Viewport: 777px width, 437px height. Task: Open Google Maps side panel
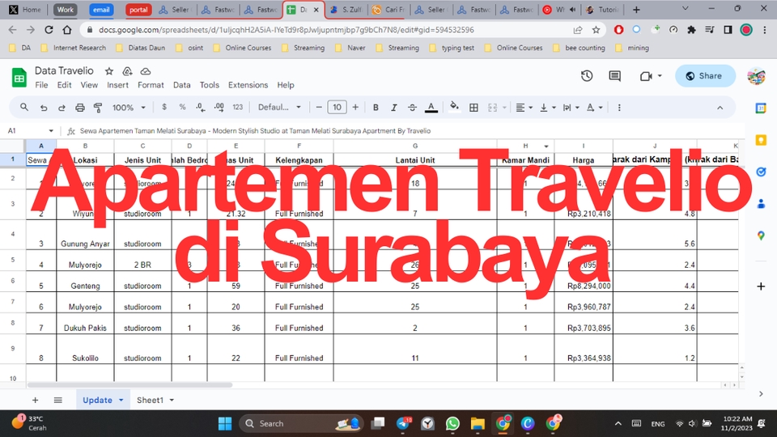tap(761, 235)
